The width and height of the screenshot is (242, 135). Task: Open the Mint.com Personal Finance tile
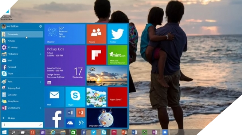[117, 55]
